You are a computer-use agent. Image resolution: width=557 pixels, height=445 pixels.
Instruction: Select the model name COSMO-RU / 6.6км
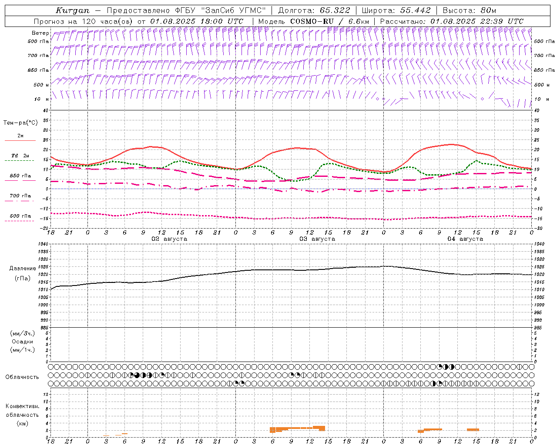(x=329, y=21)
